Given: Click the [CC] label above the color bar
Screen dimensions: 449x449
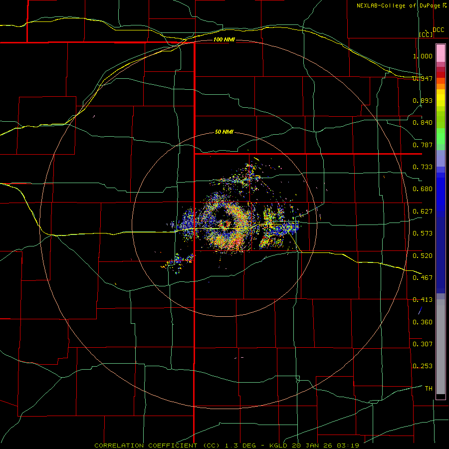Looking at the screenshot, I should [426, 34].
